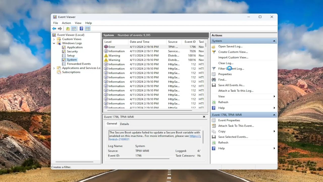Select the Application log
323x182 pixels.
point(75,47)
